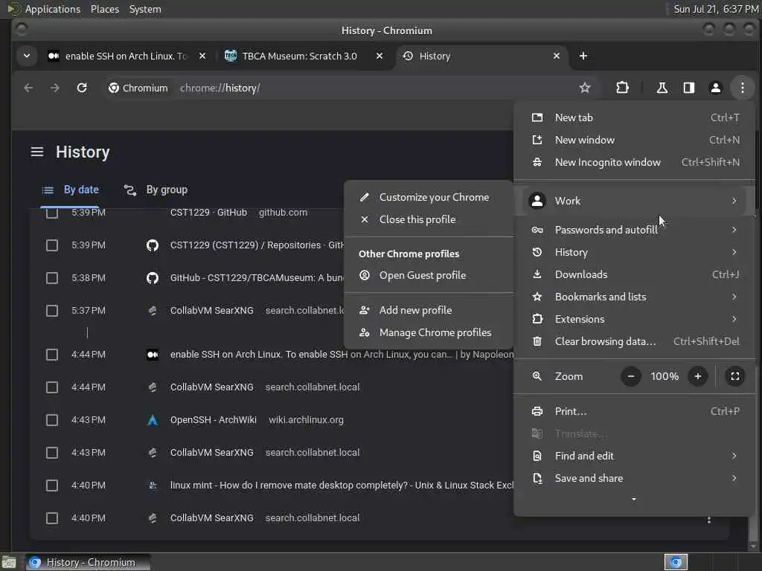Close the TBCA Museum Scratch 3.0 tab
Viewport: 762px width, 571px height.
380,56
